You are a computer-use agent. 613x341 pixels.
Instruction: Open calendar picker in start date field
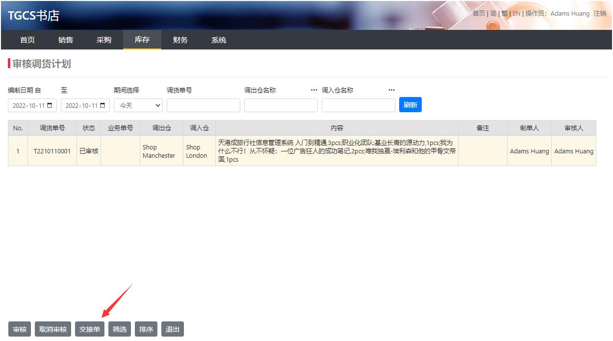(x=50, y=105)
